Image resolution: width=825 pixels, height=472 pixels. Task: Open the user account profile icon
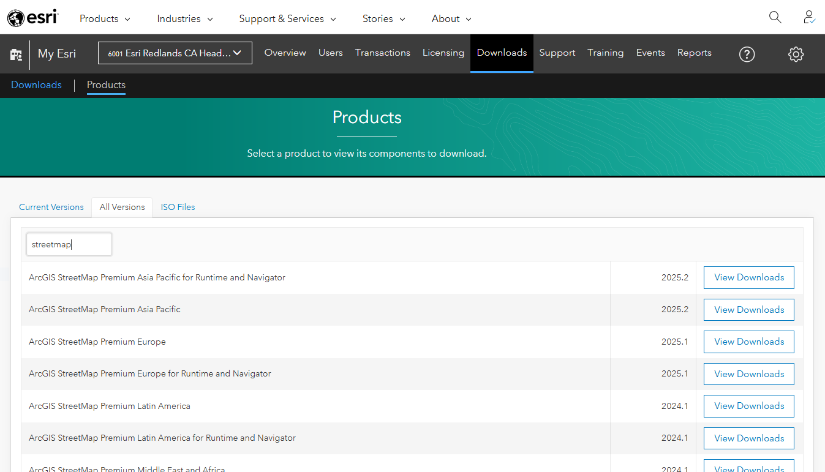tap(809, 17)
